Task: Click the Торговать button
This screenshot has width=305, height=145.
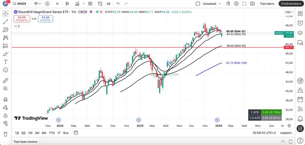Action: (267, 4)
